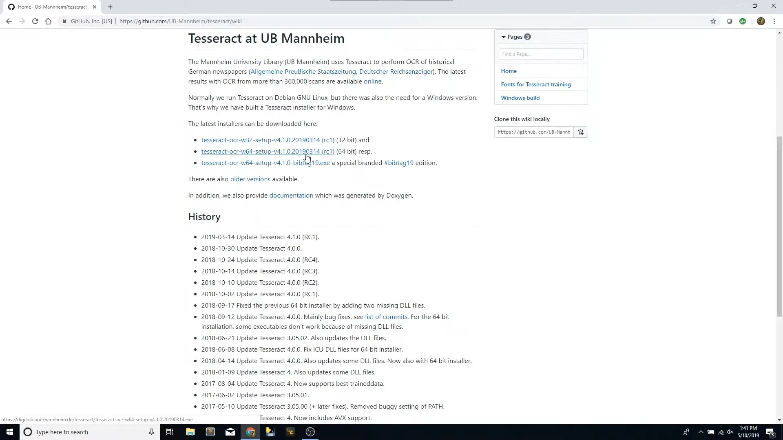Click the page refresh icon
783x440 pixels.
[35, 21]
